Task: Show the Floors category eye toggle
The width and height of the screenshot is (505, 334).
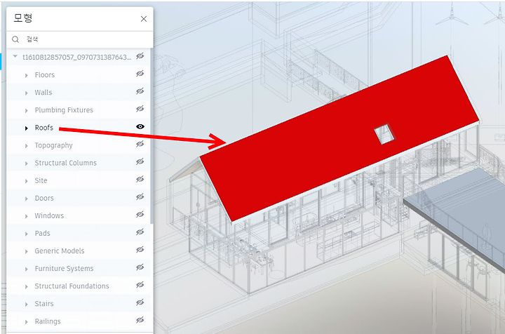Action: 140,74
